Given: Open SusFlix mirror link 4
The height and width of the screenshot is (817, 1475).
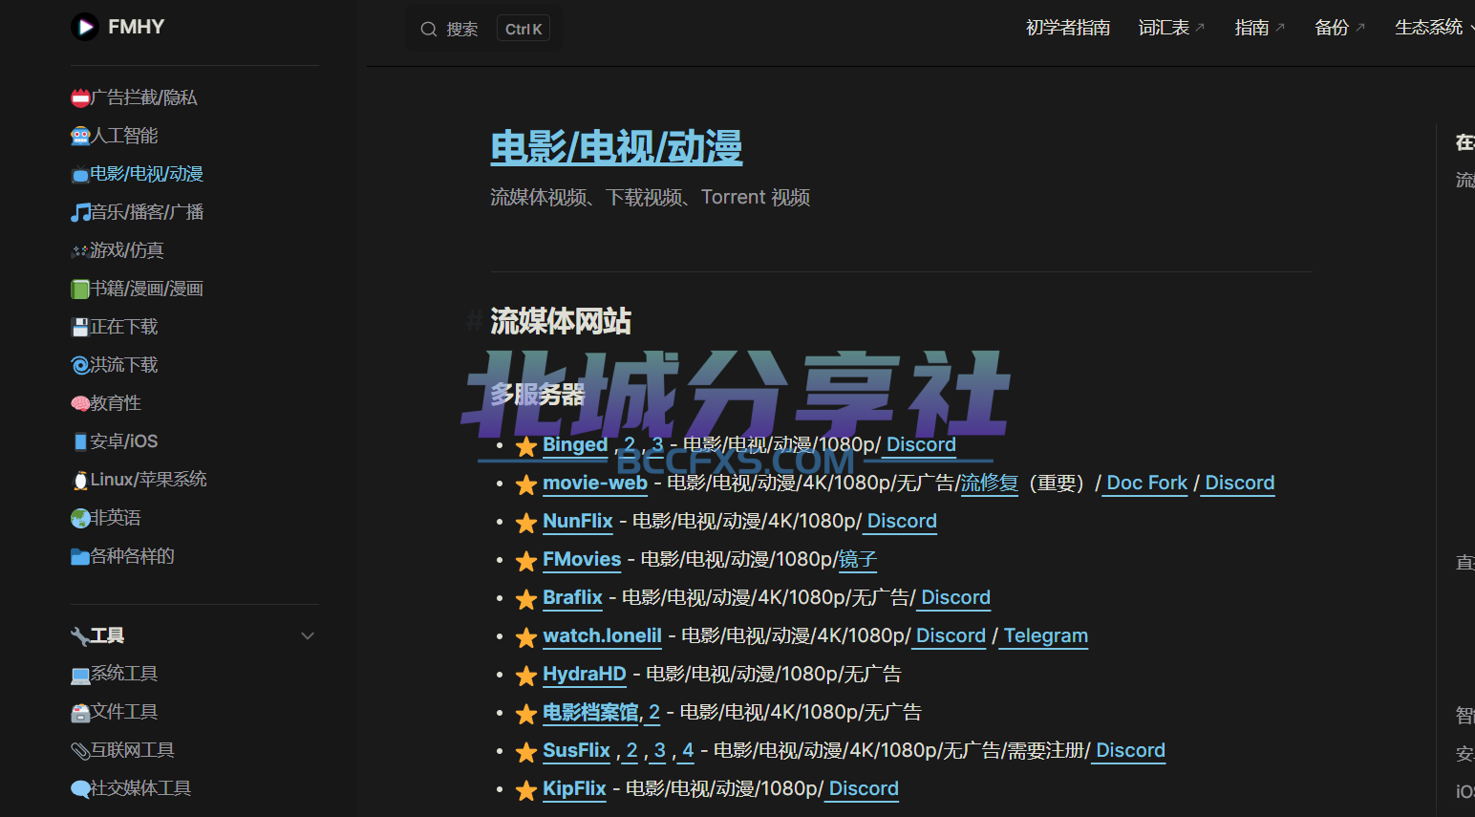Looking at the screenshot, I should pyautogui.click(x=688, y=750).
